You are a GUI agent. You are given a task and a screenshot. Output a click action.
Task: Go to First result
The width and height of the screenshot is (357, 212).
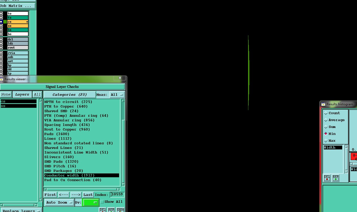pos(50,195)
